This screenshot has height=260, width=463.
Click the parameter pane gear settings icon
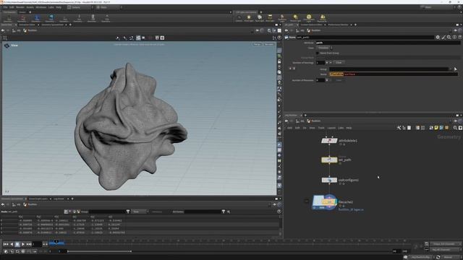[438, 37]
